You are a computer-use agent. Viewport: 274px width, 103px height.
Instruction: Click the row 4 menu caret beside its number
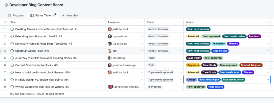point(1,51)
